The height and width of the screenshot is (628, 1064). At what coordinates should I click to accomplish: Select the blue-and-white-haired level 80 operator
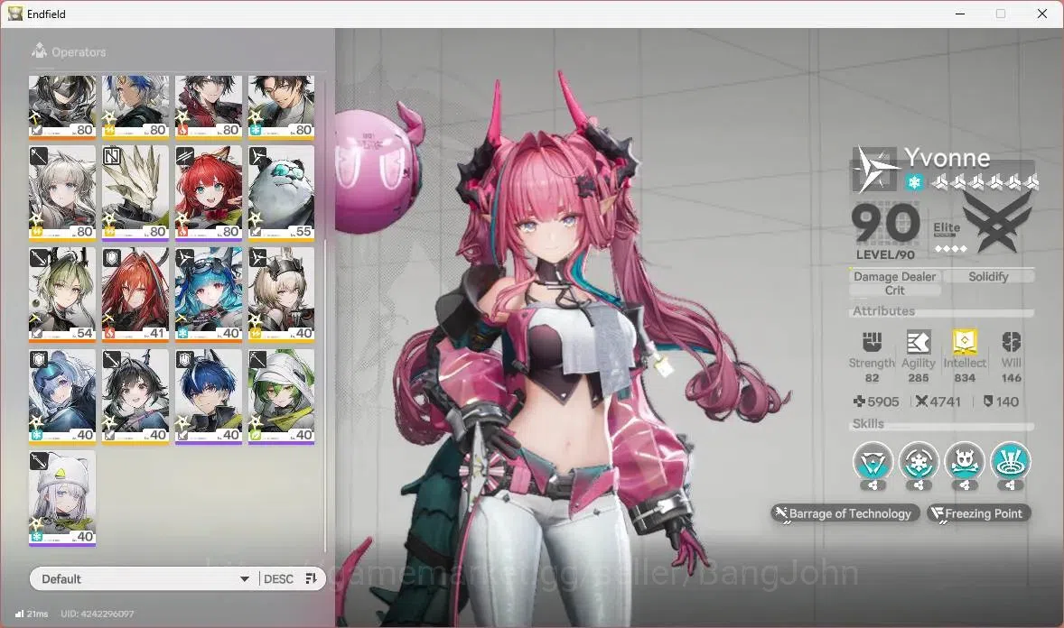tap(135, 106)
